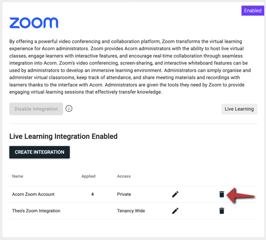The width and height of the screenshot is (266, 240).
Task: Sort by the Name column header
Action: tap(18, 176)
